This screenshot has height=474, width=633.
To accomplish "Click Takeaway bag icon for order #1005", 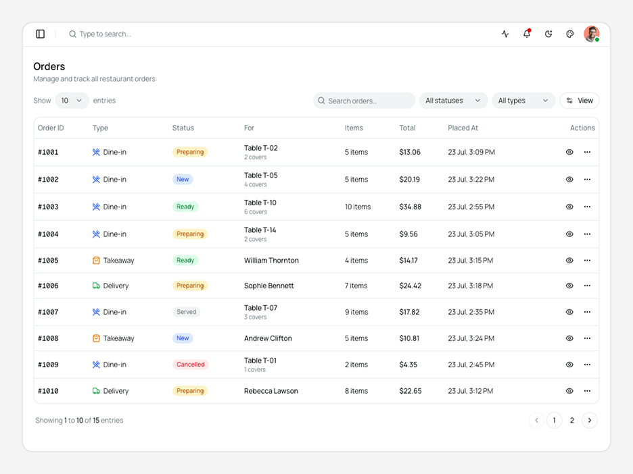I will click(96, 261).
